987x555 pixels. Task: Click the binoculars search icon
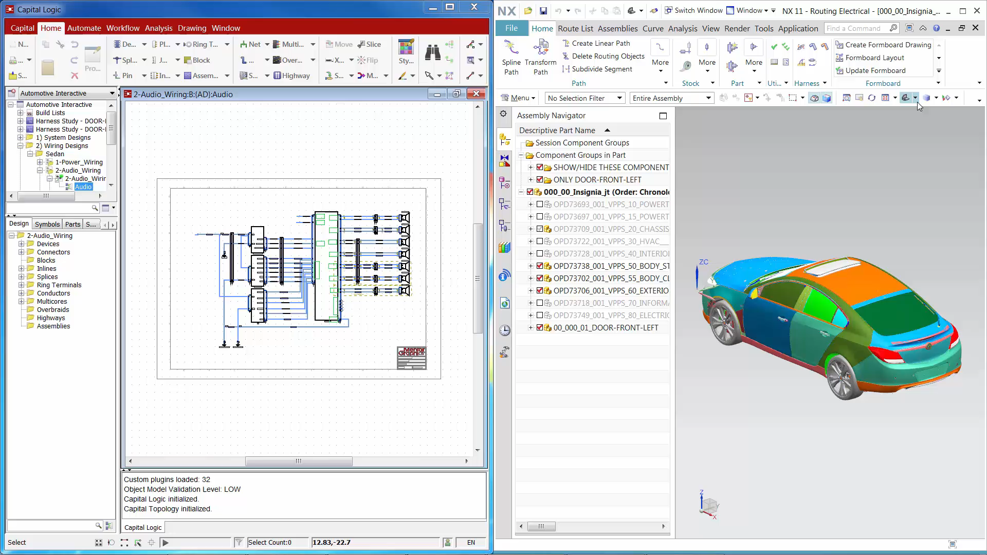pyautogui.click(x=432, y=51)
